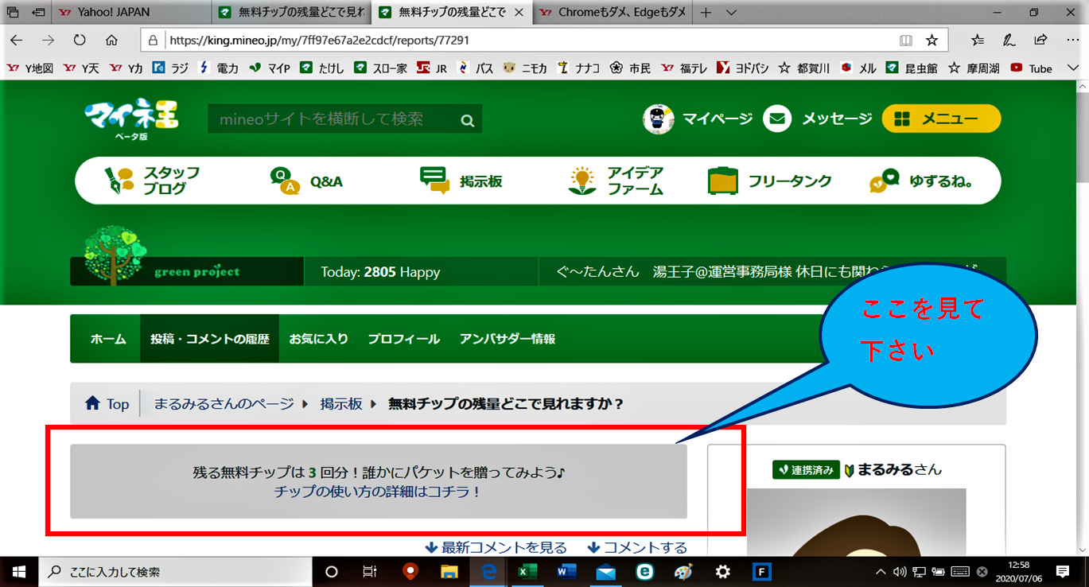Click プロフィール in the page navigation

(403, 339)
